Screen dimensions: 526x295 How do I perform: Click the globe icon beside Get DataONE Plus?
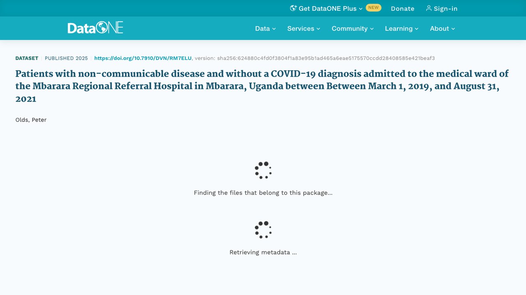click(293, 8)
